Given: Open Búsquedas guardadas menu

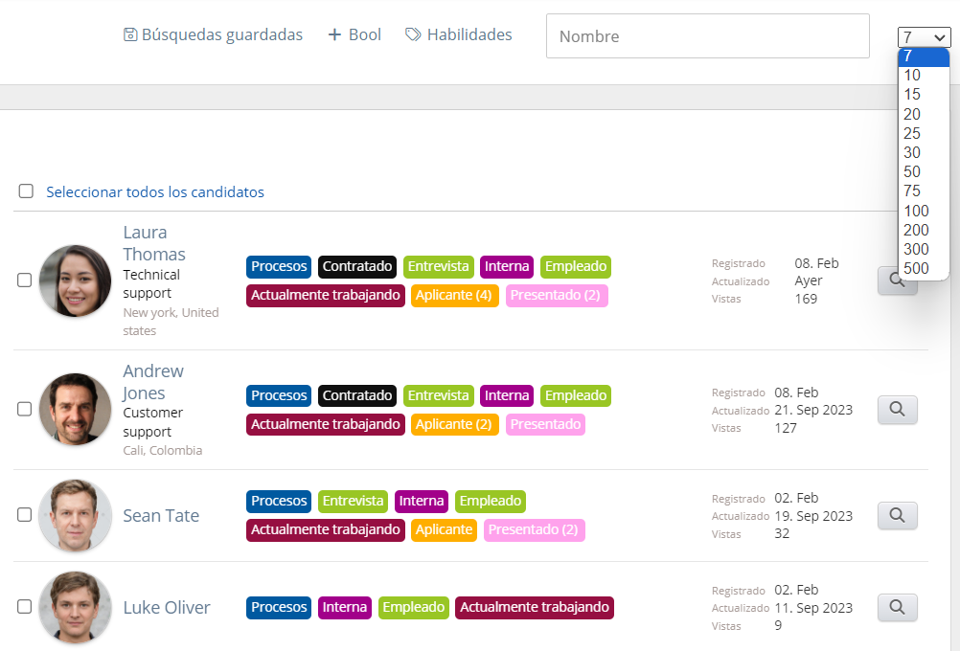Looking at the screenshot, I should [221, 35].
